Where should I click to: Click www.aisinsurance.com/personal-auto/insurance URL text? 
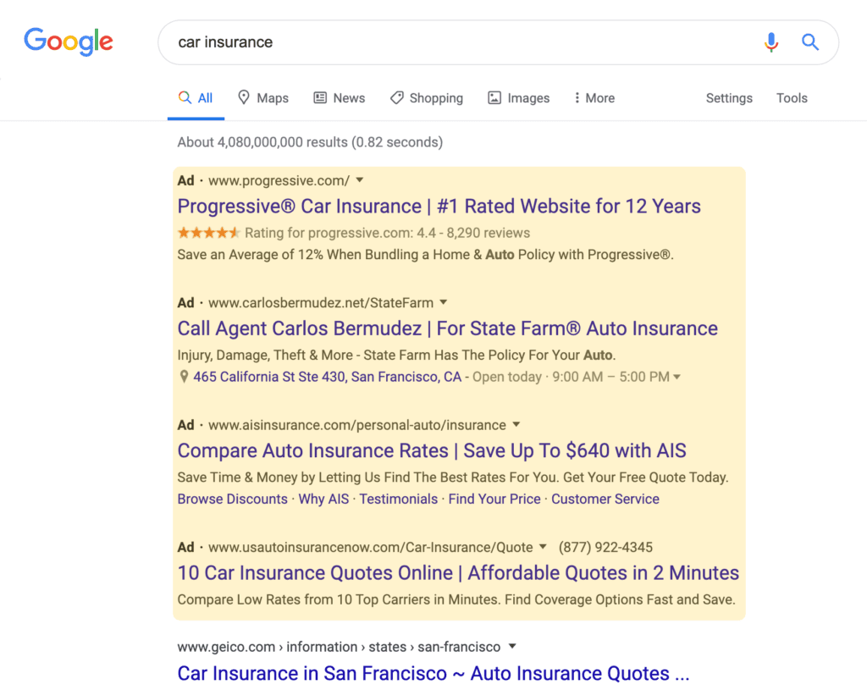click(357, 425)
